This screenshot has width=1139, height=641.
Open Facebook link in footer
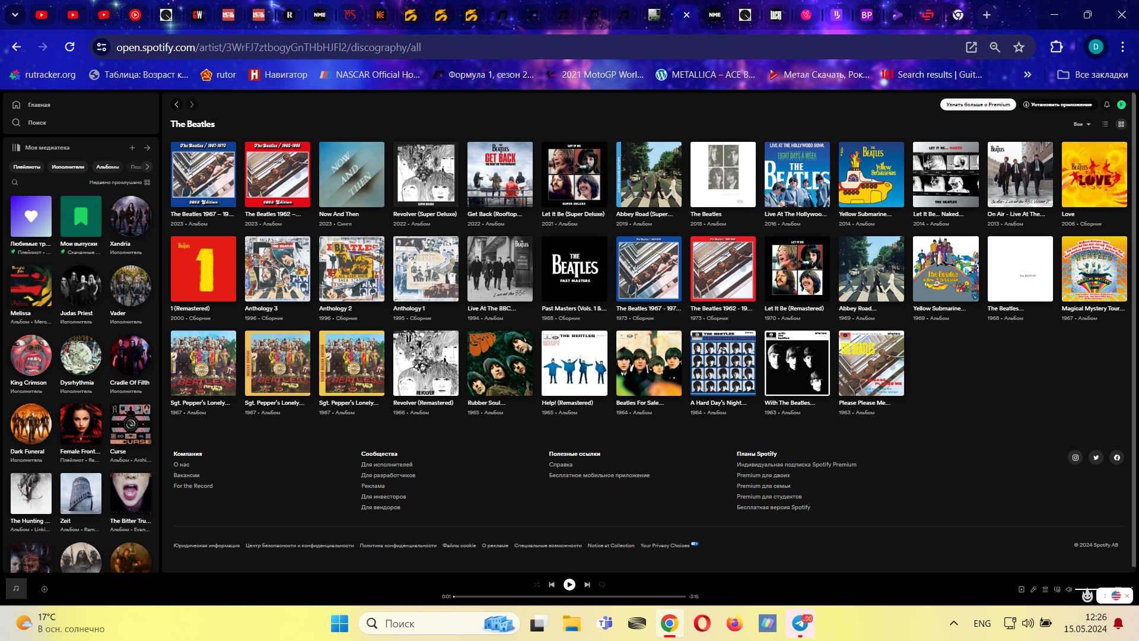click(1116, 458)
